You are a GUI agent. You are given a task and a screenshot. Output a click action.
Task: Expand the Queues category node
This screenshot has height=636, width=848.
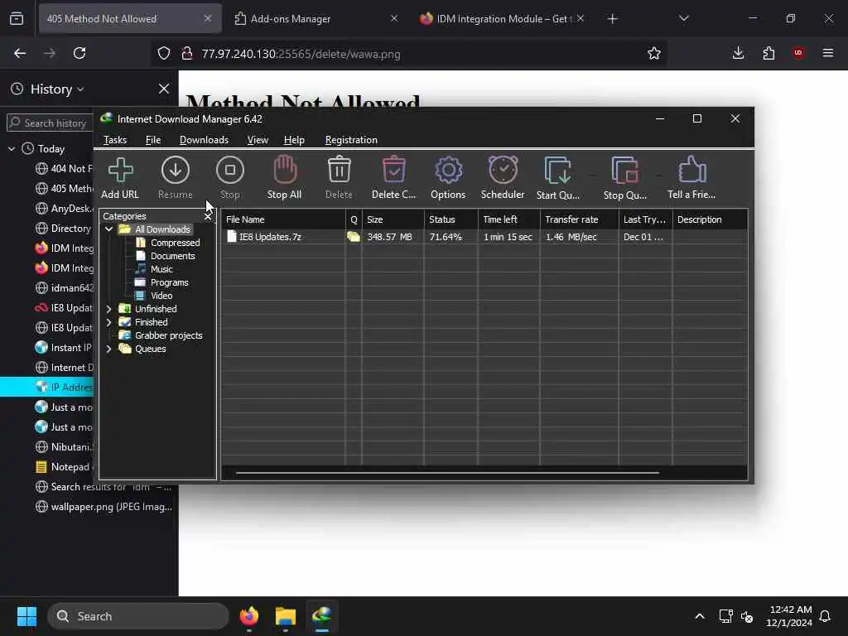click(x=108, y=349)
